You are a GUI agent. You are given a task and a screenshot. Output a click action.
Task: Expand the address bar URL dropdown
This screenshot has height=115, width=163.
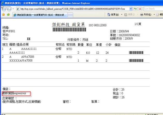point(130,9)
